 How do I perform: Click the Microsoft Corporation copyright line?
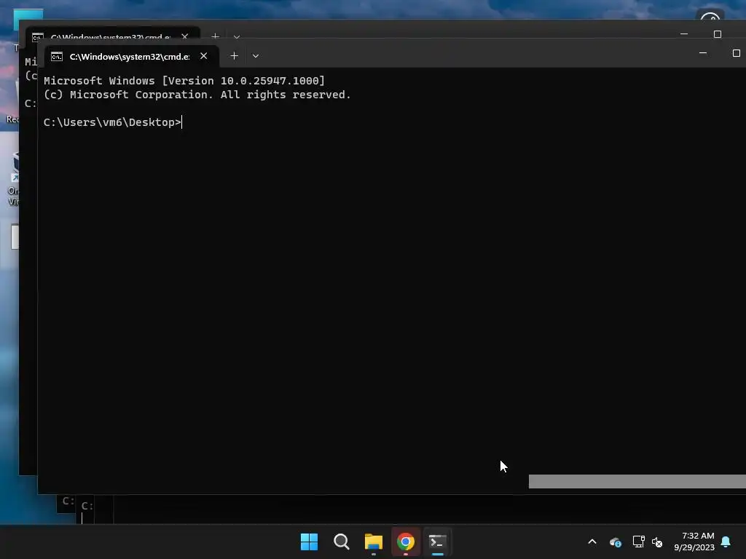point(197,95)
